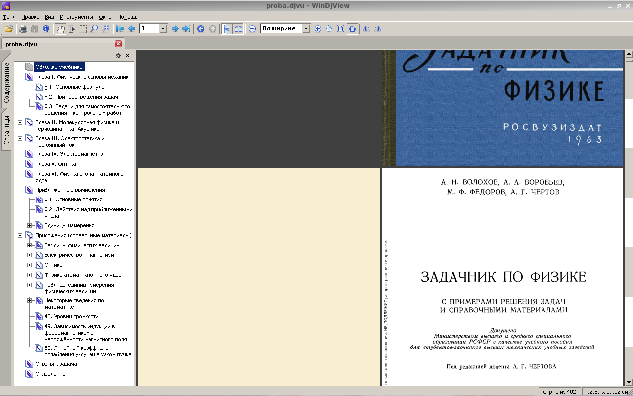
Task: Open the 'По ширине' zoom dropdown
Action: (x=306, y=29)
